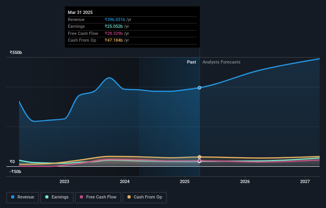Click the Free Cash Flow label in tooltip

(83, 33)
